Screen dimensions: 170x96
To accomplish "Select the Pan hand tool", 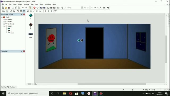I will pyautogui.click(x=11, y=11).
